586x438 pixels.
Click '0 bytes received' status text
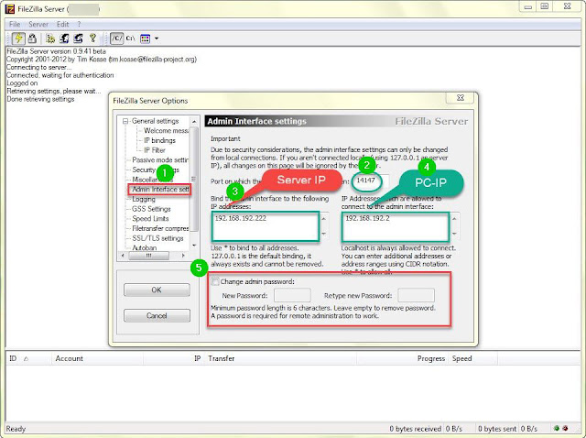tap(415, 429)
